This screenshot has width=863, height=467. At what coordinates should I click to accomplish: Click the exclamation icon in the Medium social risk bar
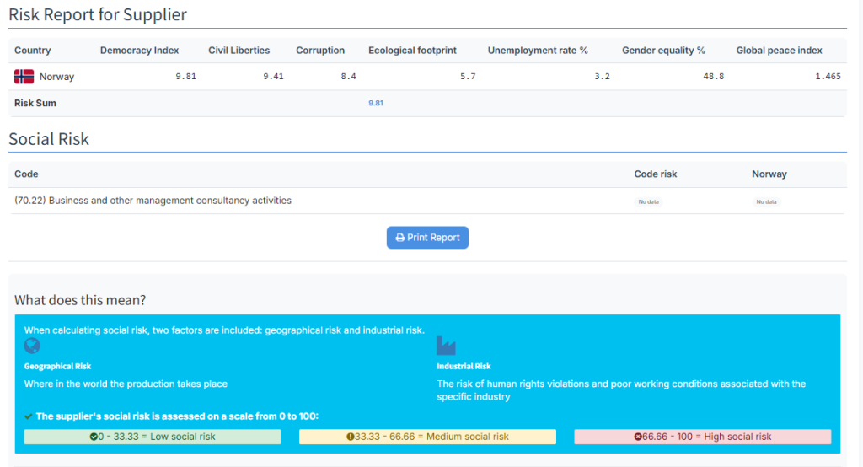coord(350,437)
